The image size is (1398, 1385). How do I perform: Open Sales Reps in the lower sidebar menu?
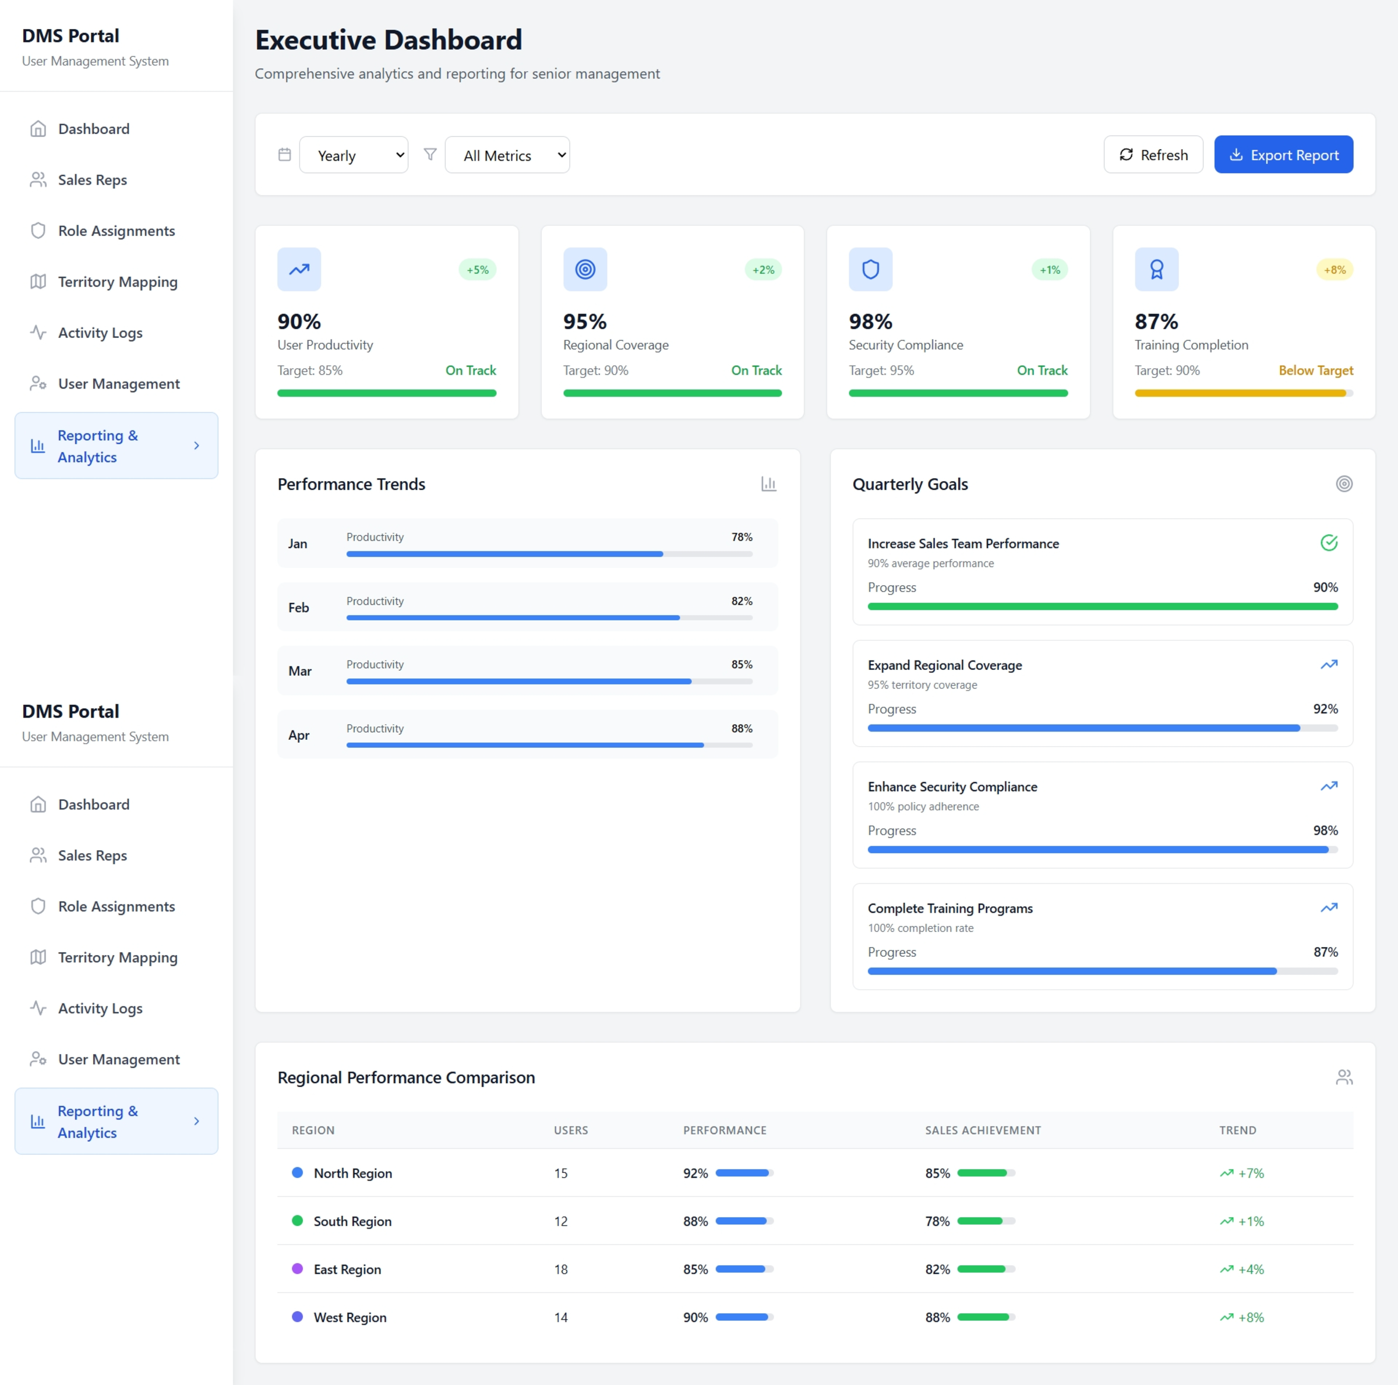click(x=116, y=856)
